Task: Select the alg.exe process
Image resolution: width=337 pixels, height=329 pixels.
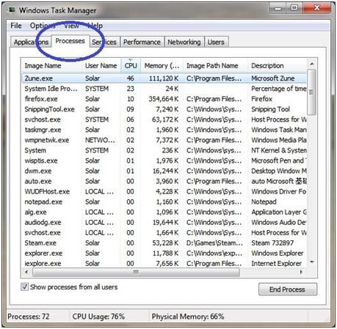Action: (x=164, y=212)
